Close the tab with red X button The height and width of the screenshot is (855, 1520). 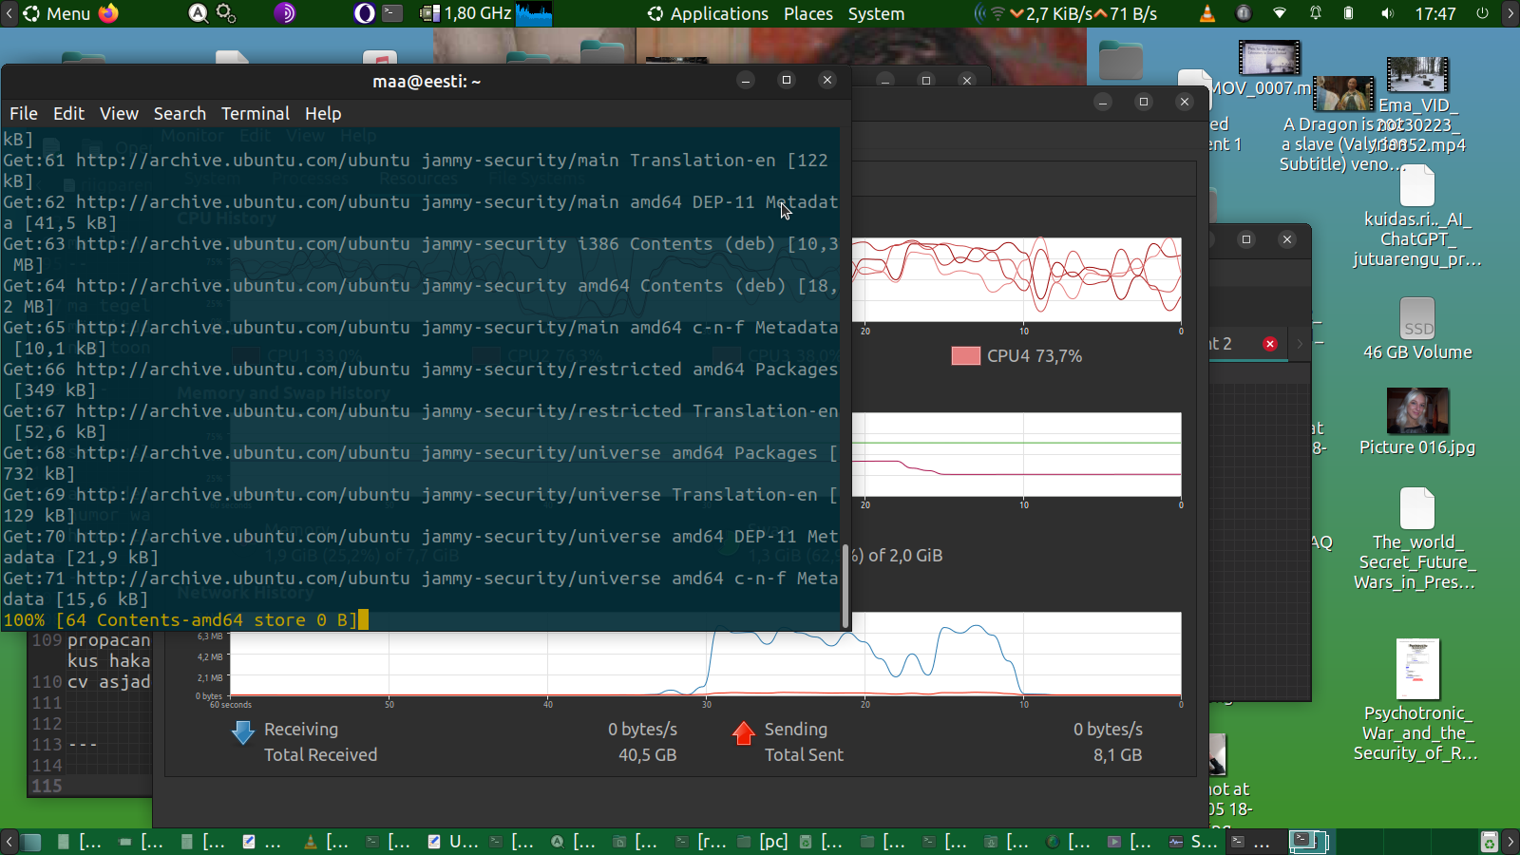coord(1270,344)
